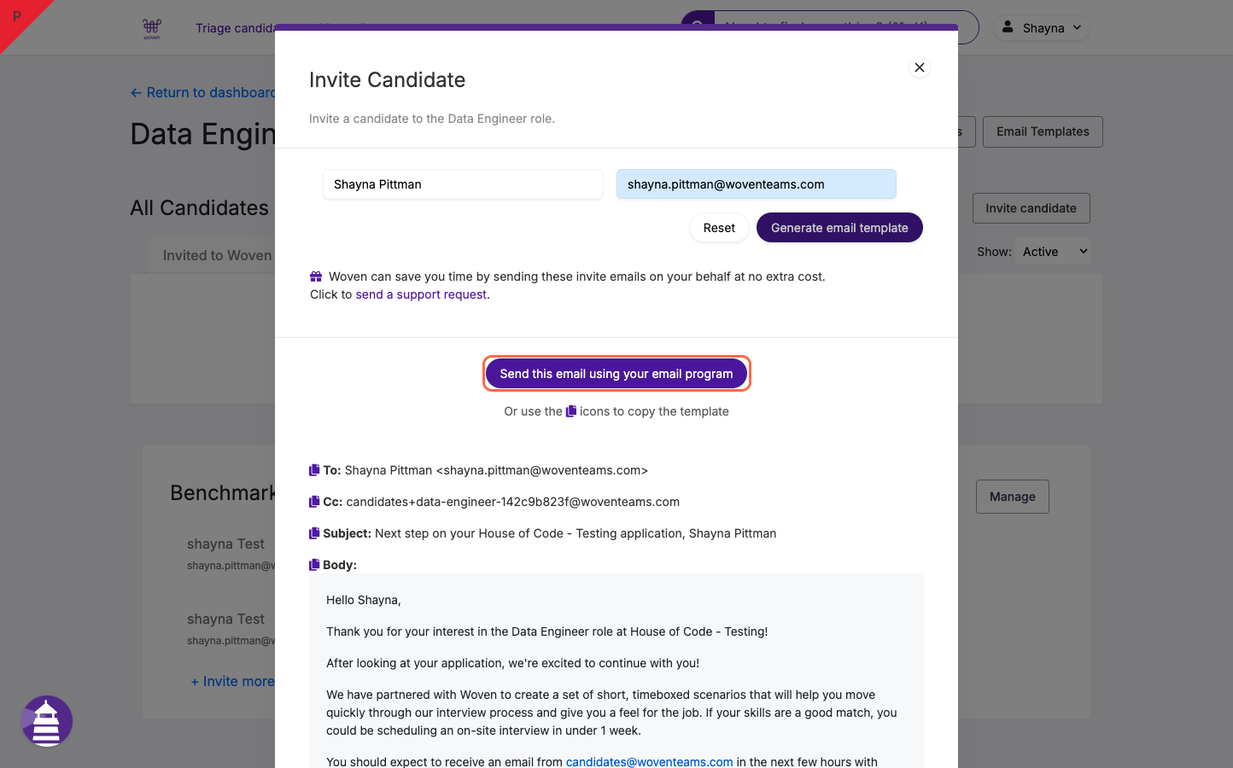Viewport: 1233px width, 768px height.
Task: Click the Email Templates button
Action: [1043, 131]
